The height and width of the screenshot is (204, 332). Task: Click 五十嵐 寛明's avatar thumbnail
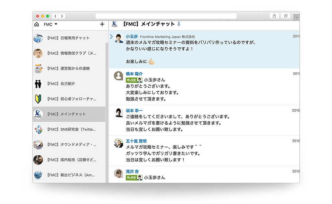pyautogui.click(x=119, y=143)
